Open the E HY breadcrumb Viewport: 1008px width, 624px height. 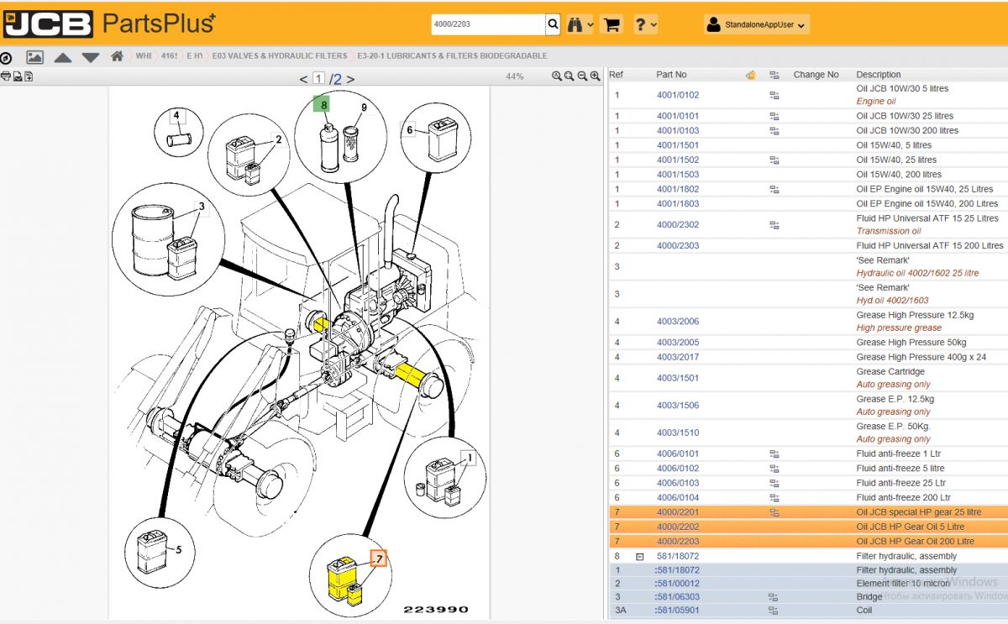(195, 56)
